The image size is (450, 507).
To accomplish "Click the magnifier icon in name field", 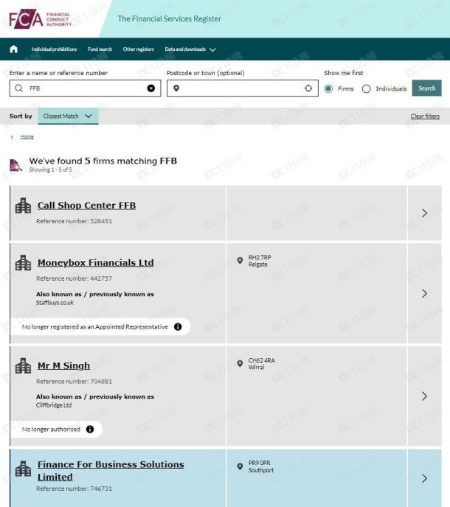I will click(x=18, y=88).
